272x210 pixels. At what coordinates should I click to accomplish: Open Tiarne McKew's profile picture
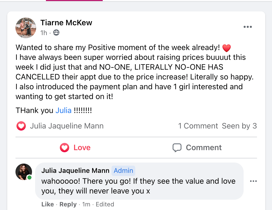tap(26, 28)
